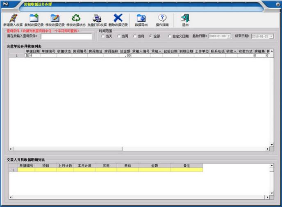Click detail list scroll-right arrow
The width and height of the screenshot is (282, 207).
[x=267, y=197]
